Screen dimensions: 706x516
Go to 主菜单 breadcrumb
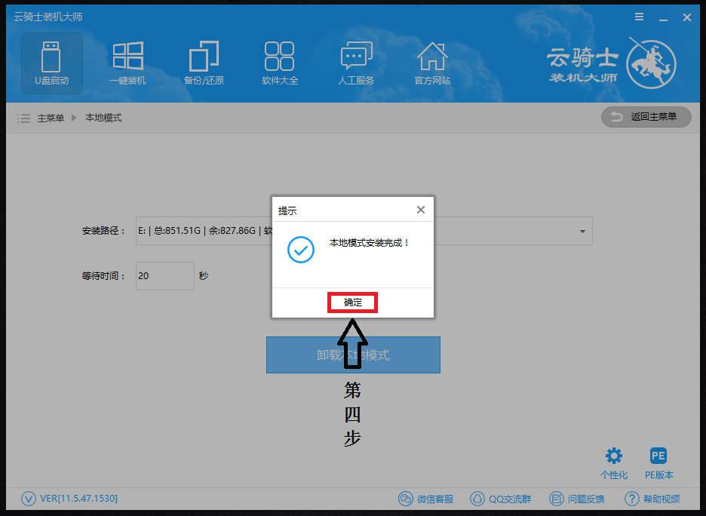(x=51, y=118)
